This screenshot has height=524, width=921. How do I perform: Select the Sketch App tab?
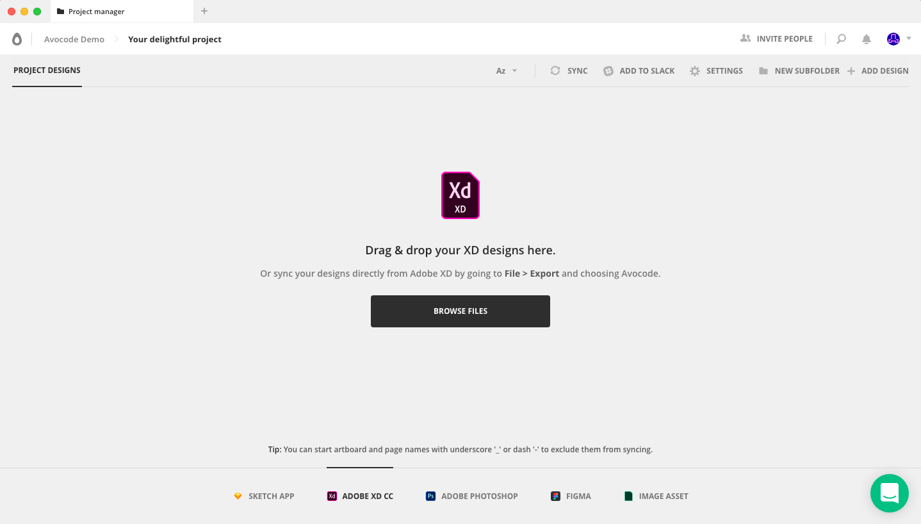coord(264,496)
